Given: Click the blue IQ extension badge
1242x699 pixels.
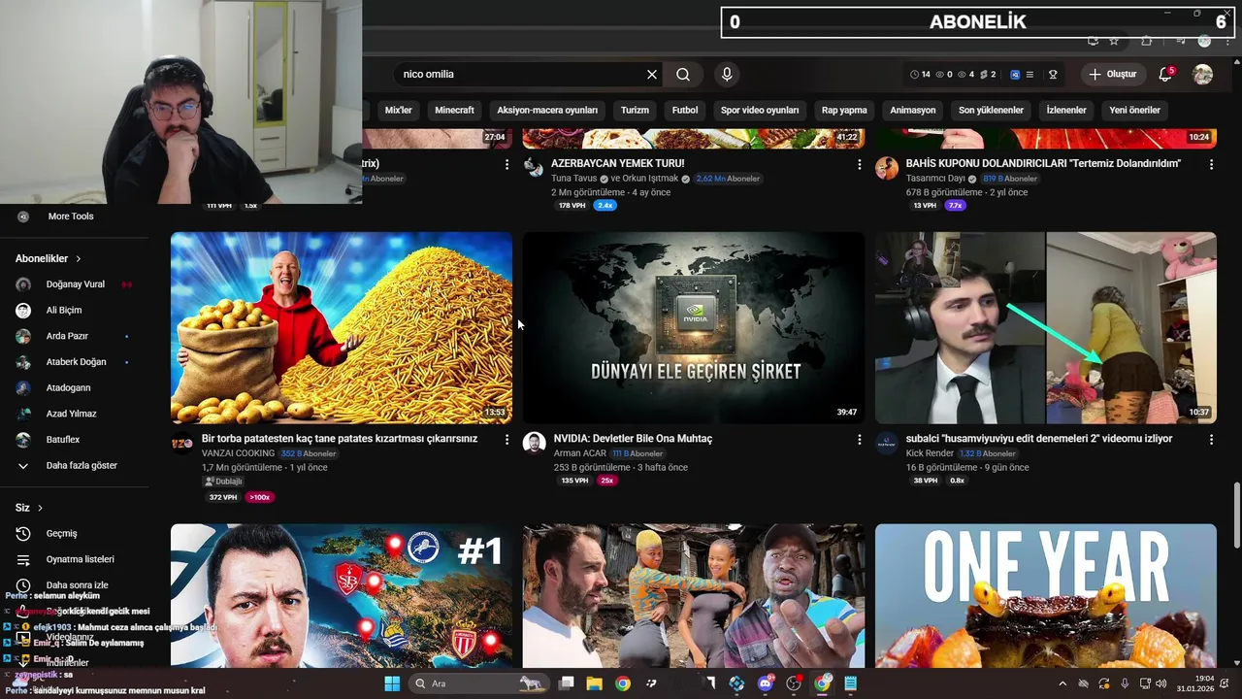Looking at the screenshot, I should pos(1015,75).
